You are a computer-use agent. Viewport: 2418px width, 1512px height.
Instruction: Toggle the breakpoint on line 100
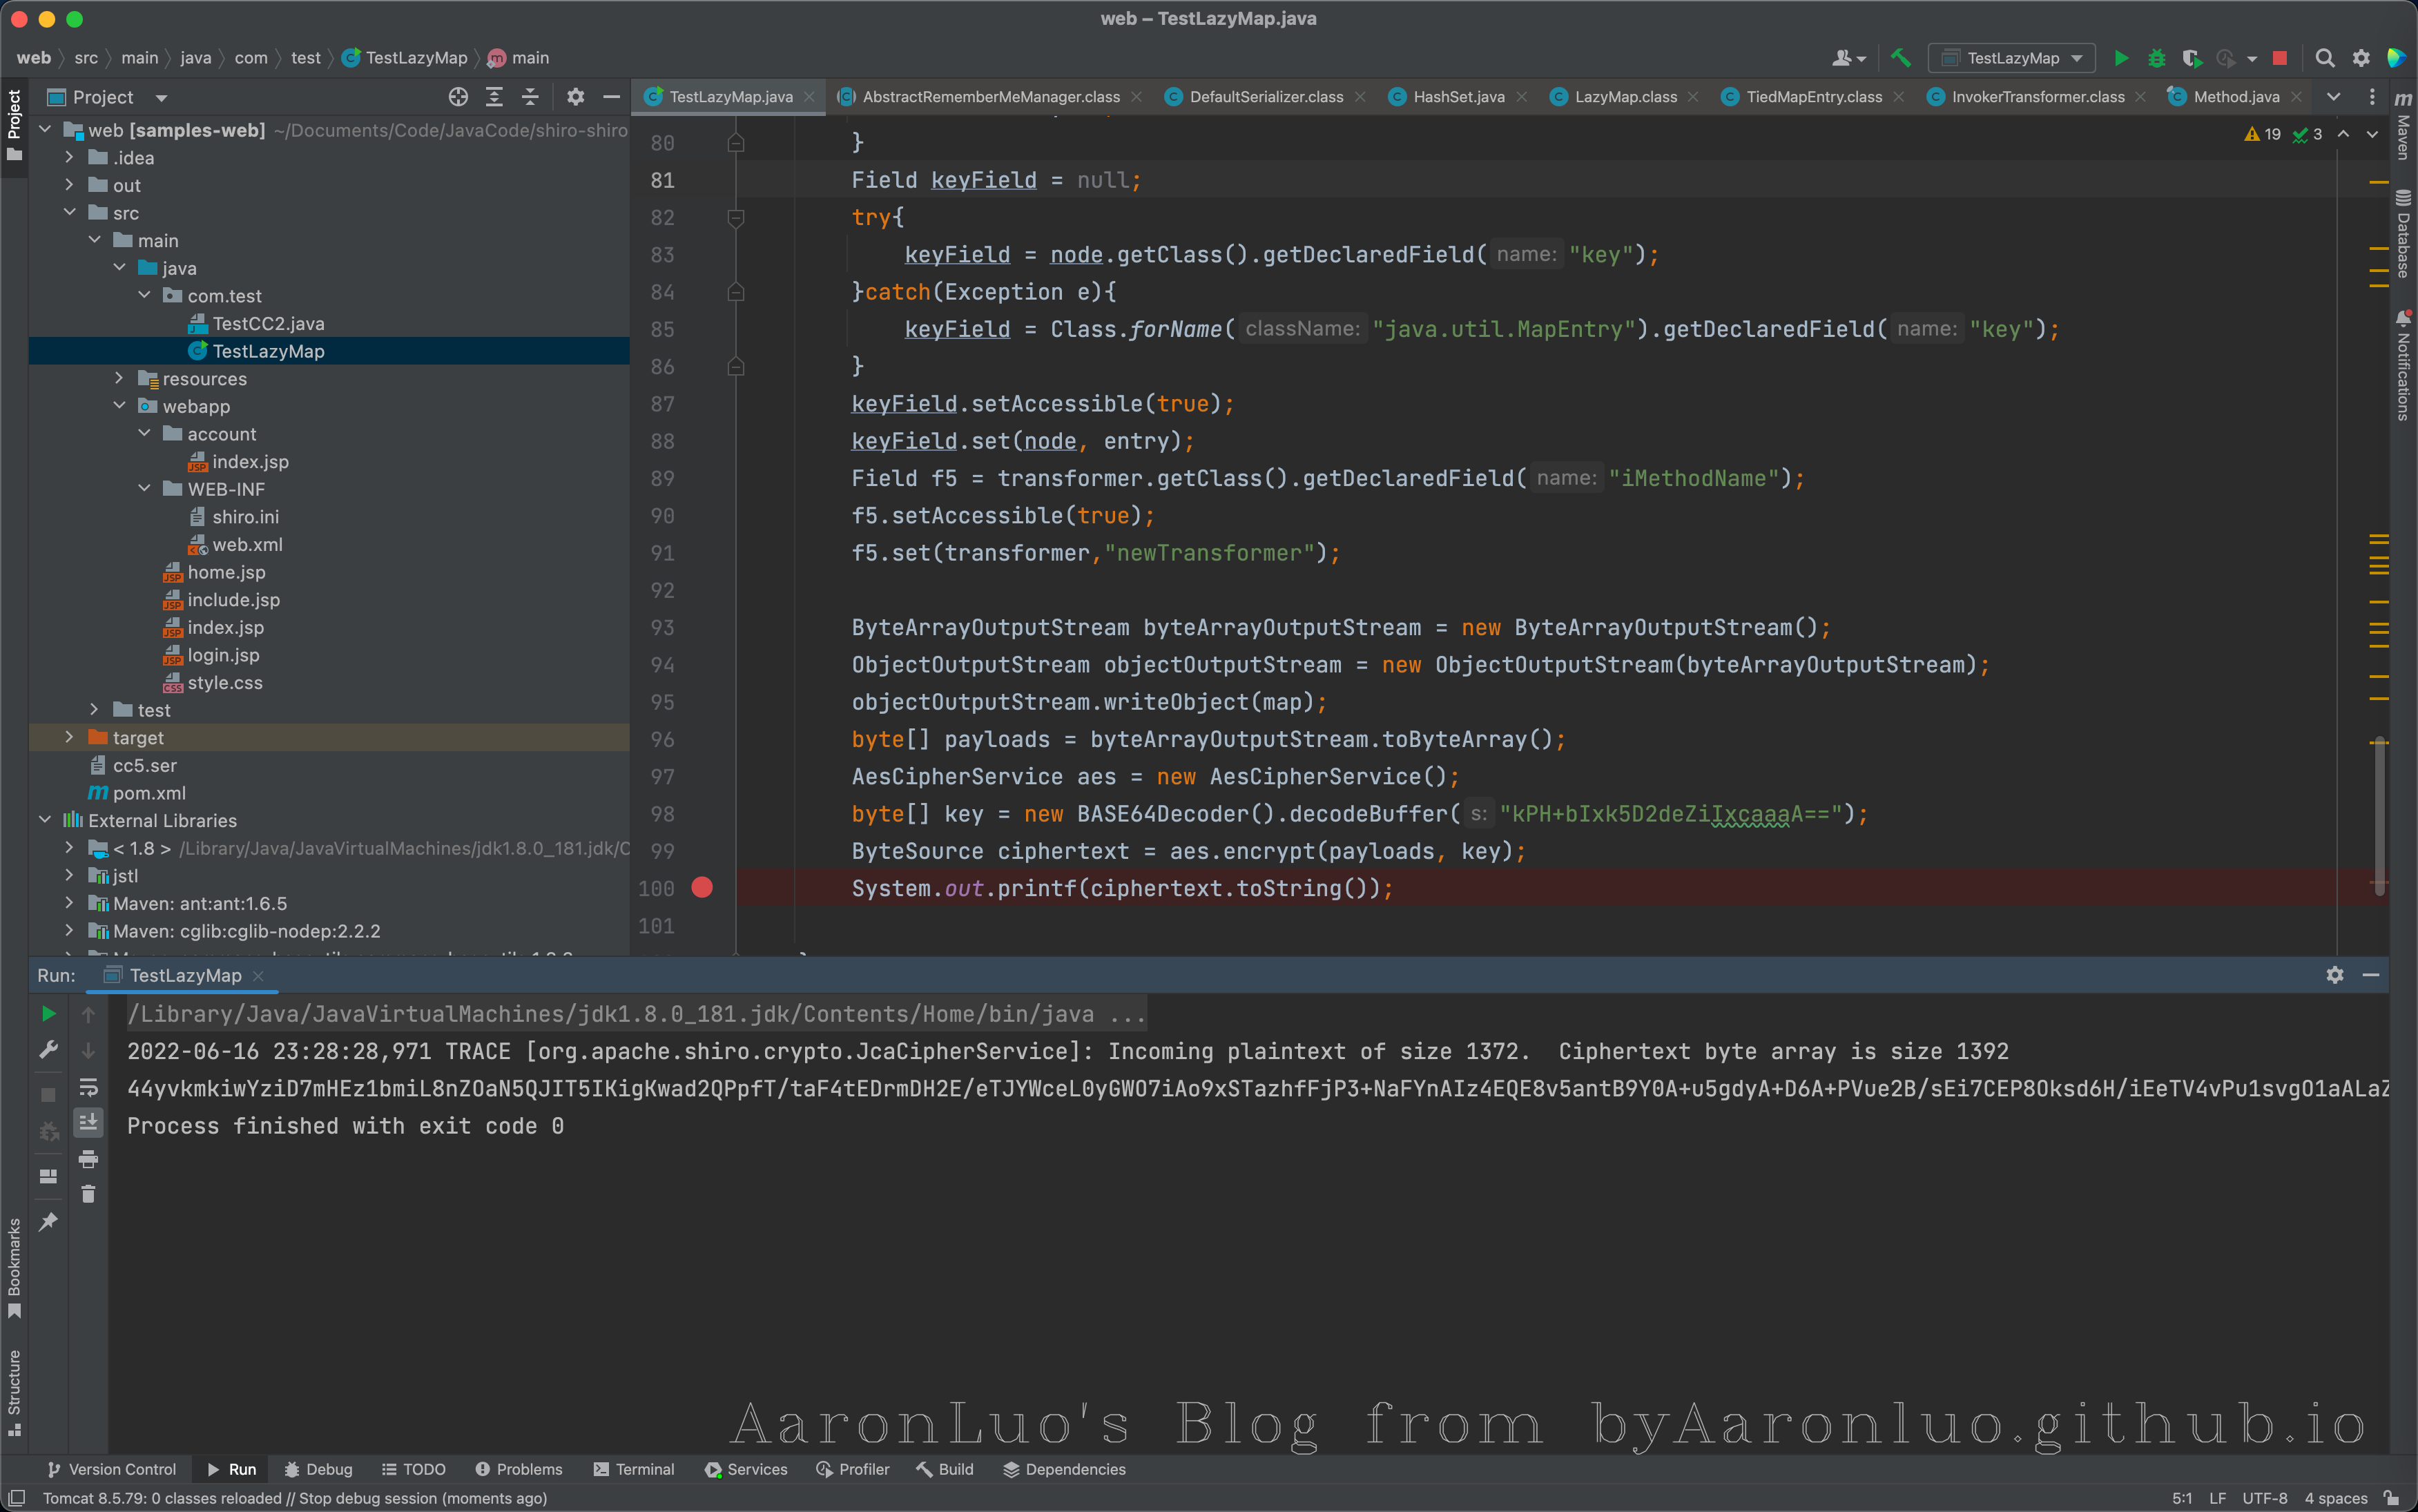coord(702,888)
